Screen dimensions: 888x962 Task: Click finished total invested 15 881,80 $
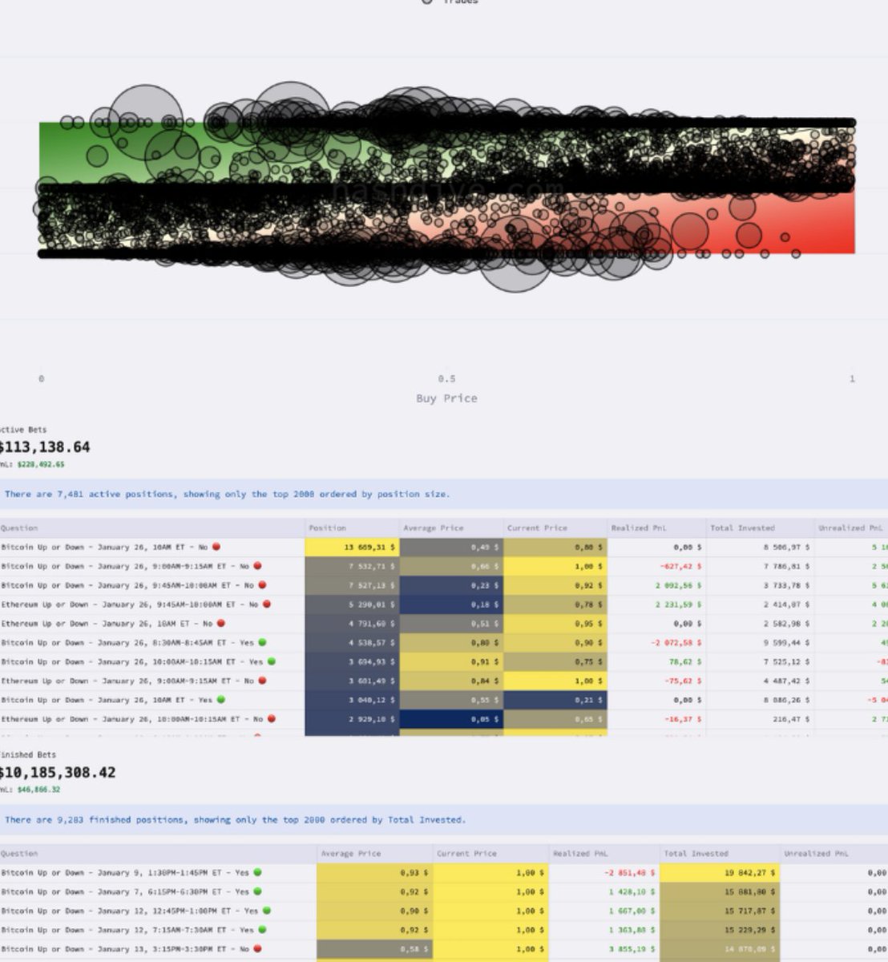pyautogui.click(x=720, y=892)
